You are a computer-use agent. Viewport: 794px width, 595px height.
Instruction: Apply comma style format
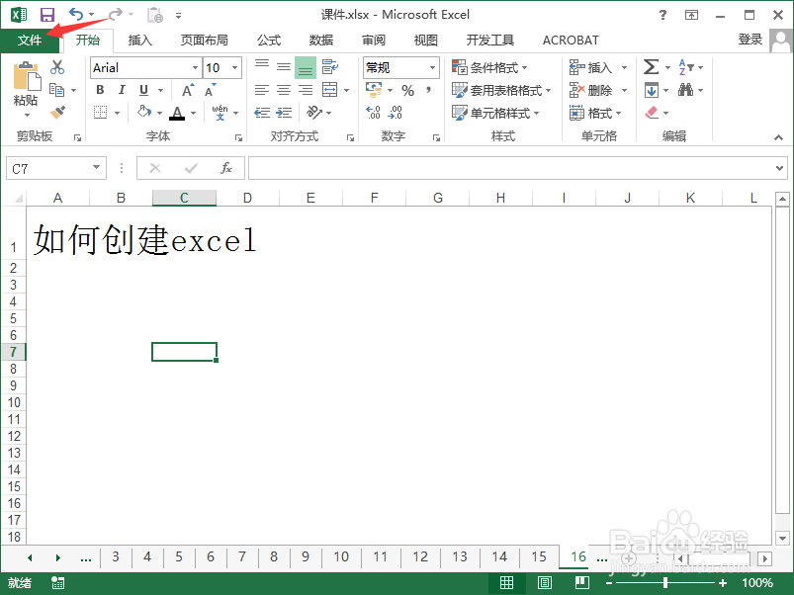click(428, 90)
